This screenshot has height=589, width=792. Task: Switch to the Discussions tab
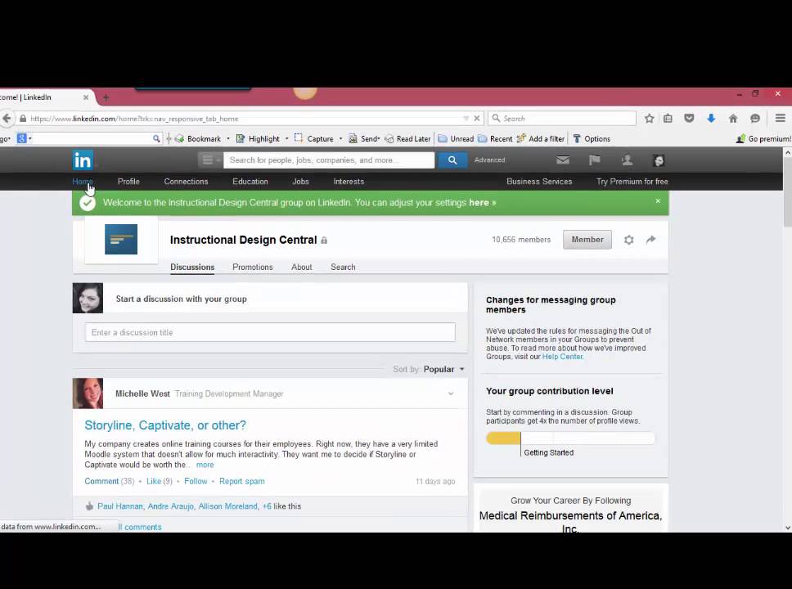192,268
